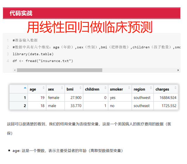Click the "southwest" region cell
This screenshot has height=164, width=187.
point(142,98)
